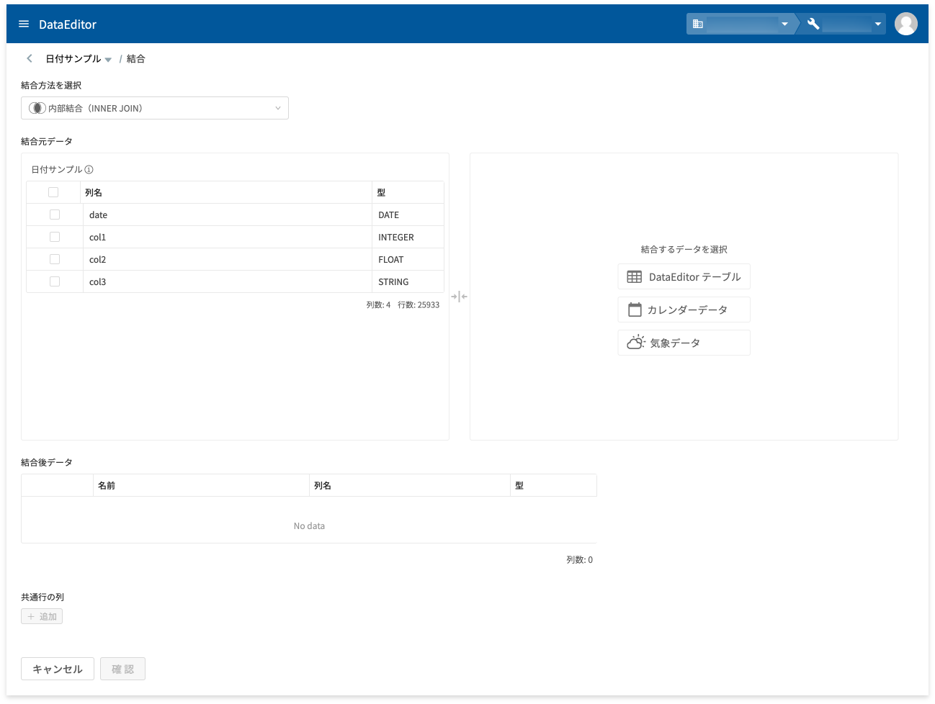
Task: Expand the 日付サンプル breadcrumb dropdown
Action: click(108, 60)
